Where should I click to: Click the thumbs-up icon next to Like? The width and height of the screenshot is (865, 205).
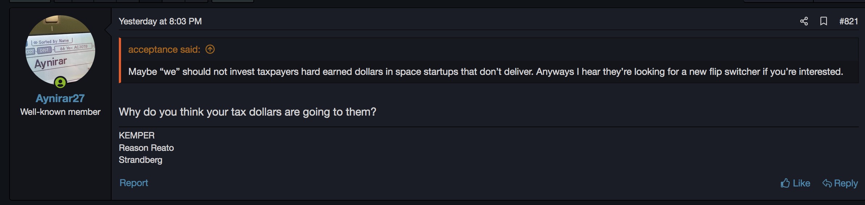pos(785,183)
